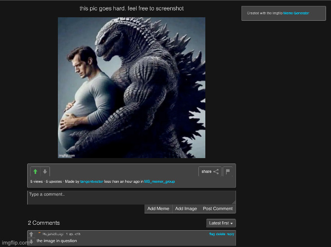331x247 pixels.
Task: Downvote the meme with the gray arrow
Action: [x=45, y=171]
